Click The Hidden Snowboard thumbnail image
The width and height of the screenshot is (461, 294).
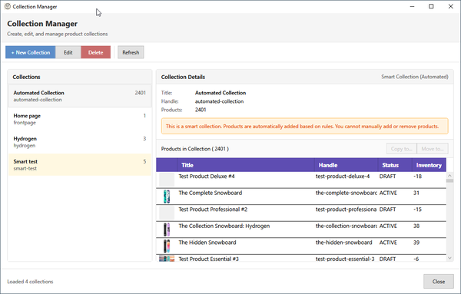[167, 246]
